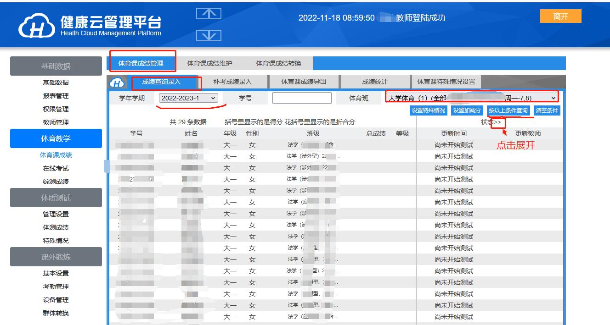
Task: Switch to 体育课成绩维护 tab
Action: (209, 63)
